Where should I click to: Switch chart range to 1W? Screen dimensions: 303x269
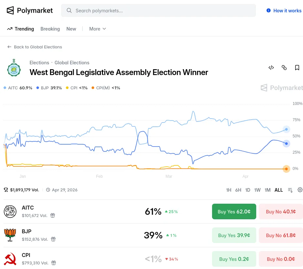pos(258,190)
